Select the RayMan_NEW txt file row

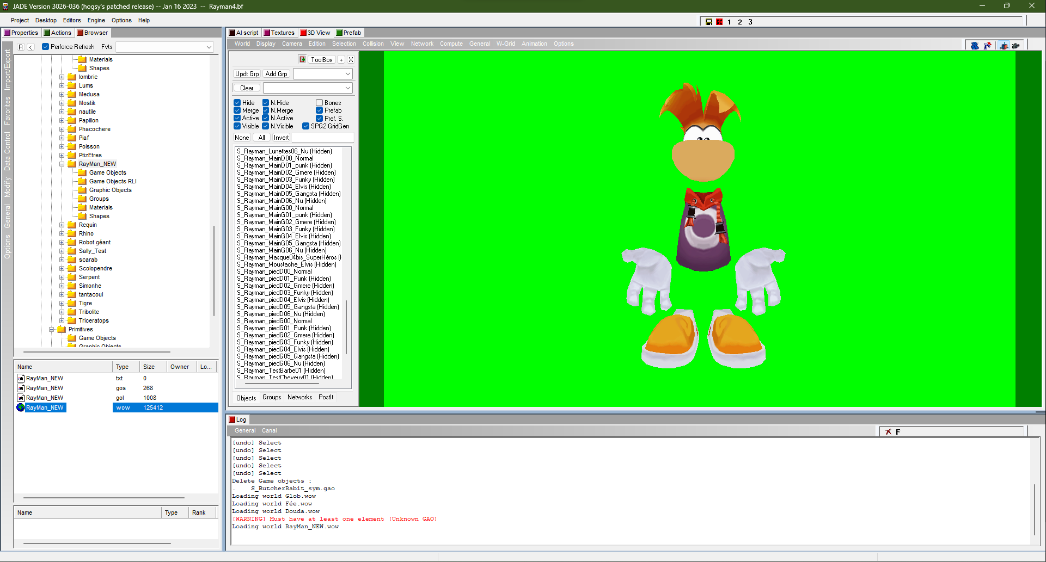coord(117,378)
